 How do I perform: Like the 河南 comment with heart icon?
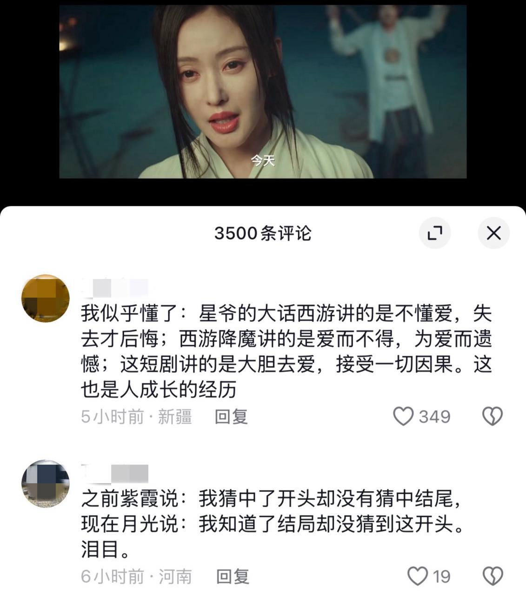pos(417,576)
